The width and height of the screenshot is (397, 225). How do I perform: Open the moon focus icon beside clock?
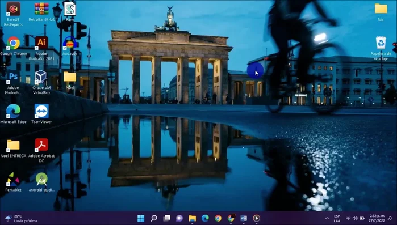[390, 218]
